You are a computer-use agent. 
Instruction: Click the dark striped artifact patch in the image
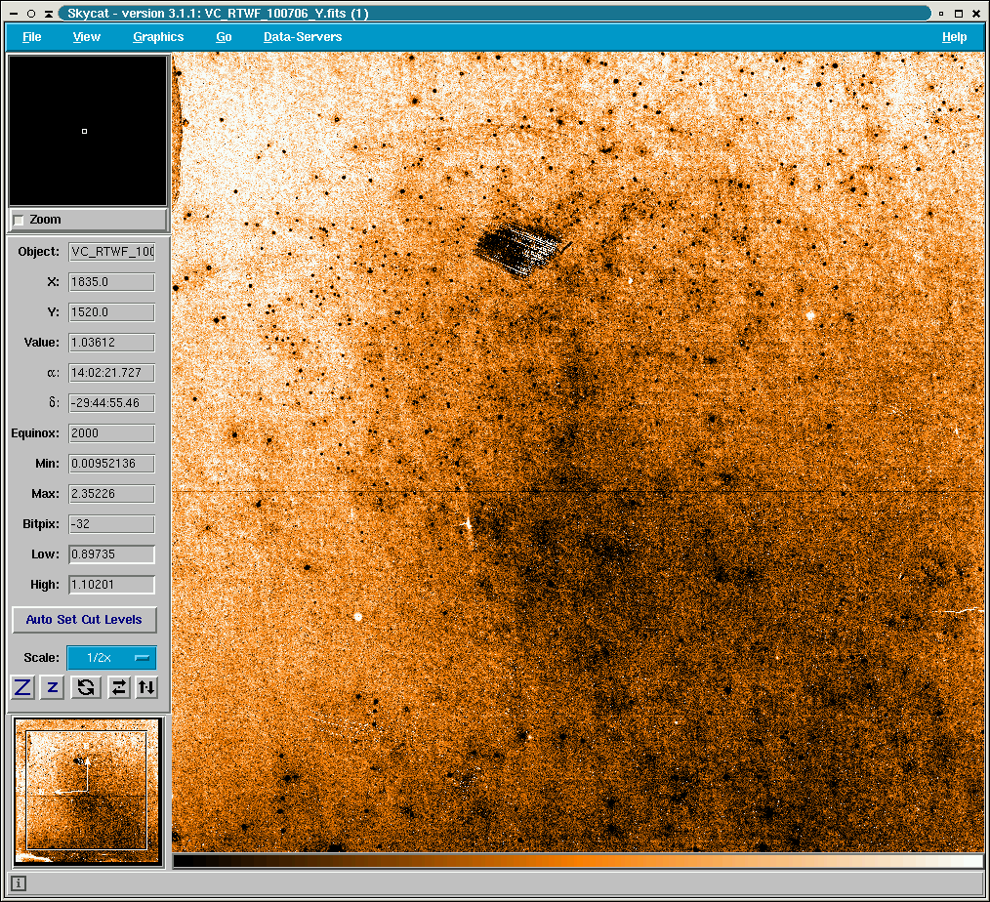coord(517,250)
